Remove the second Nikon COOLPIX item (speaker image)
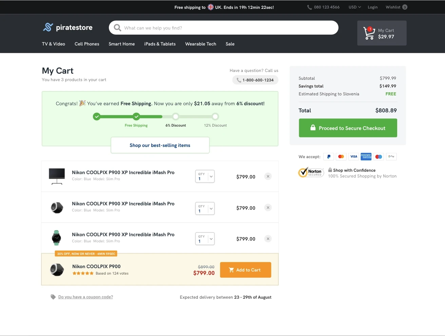Image resolution: width=445 pixels, height=336 pixels. tap(268, 208)
